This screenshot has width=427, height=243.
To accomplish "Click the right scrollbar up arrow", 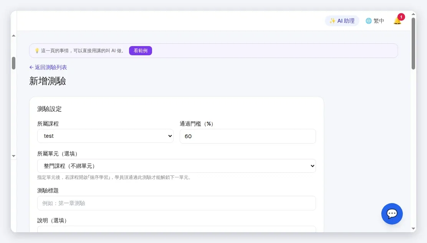I will tap(414, 14).
